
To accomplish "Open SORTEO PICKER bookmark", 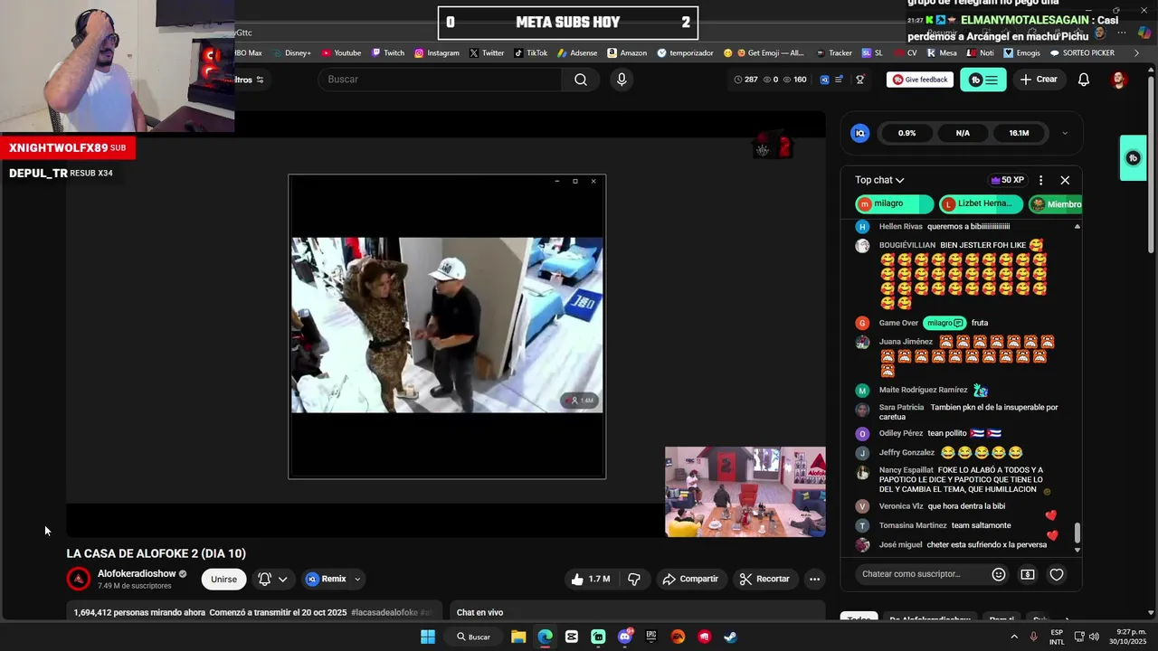I will 1082,52.
